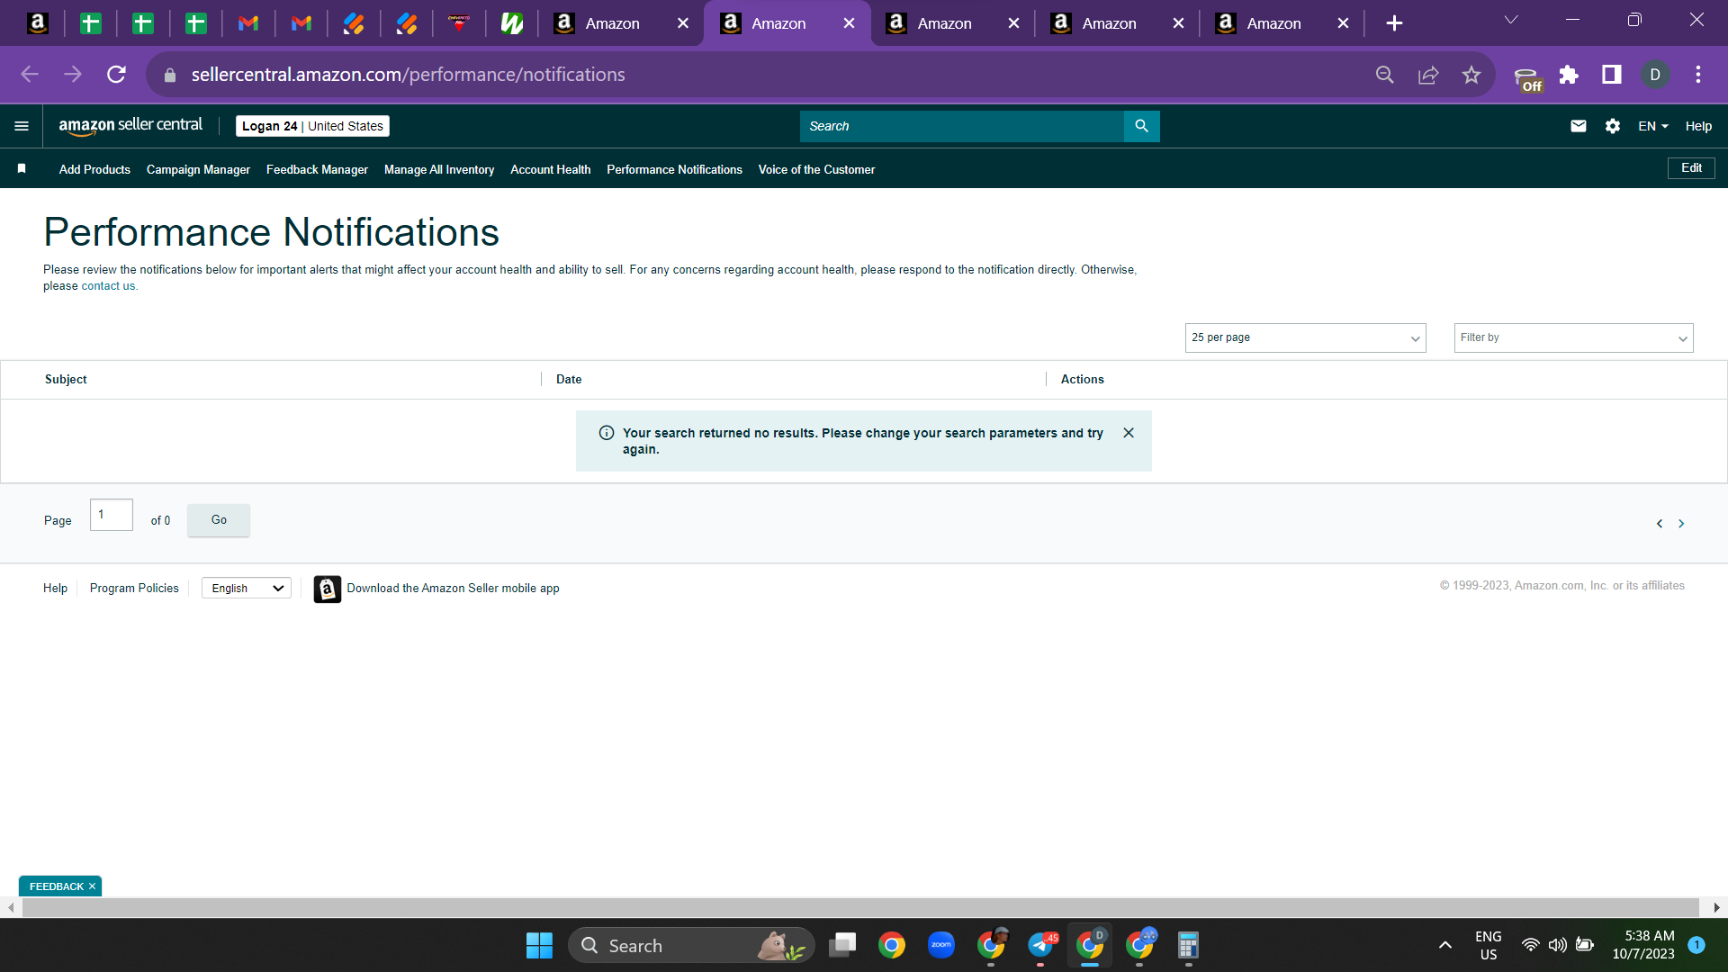This screenshot has width=1728, height=972.
Task: Click the browser back arrow
Action: point(30,75)
